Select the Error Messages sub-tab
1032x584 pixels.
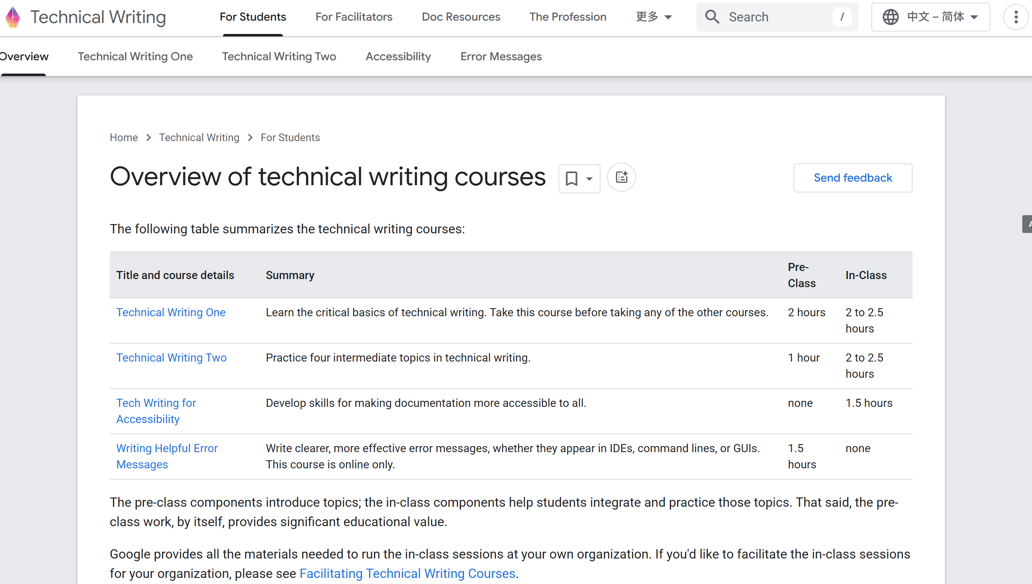[x=501, y=57]
